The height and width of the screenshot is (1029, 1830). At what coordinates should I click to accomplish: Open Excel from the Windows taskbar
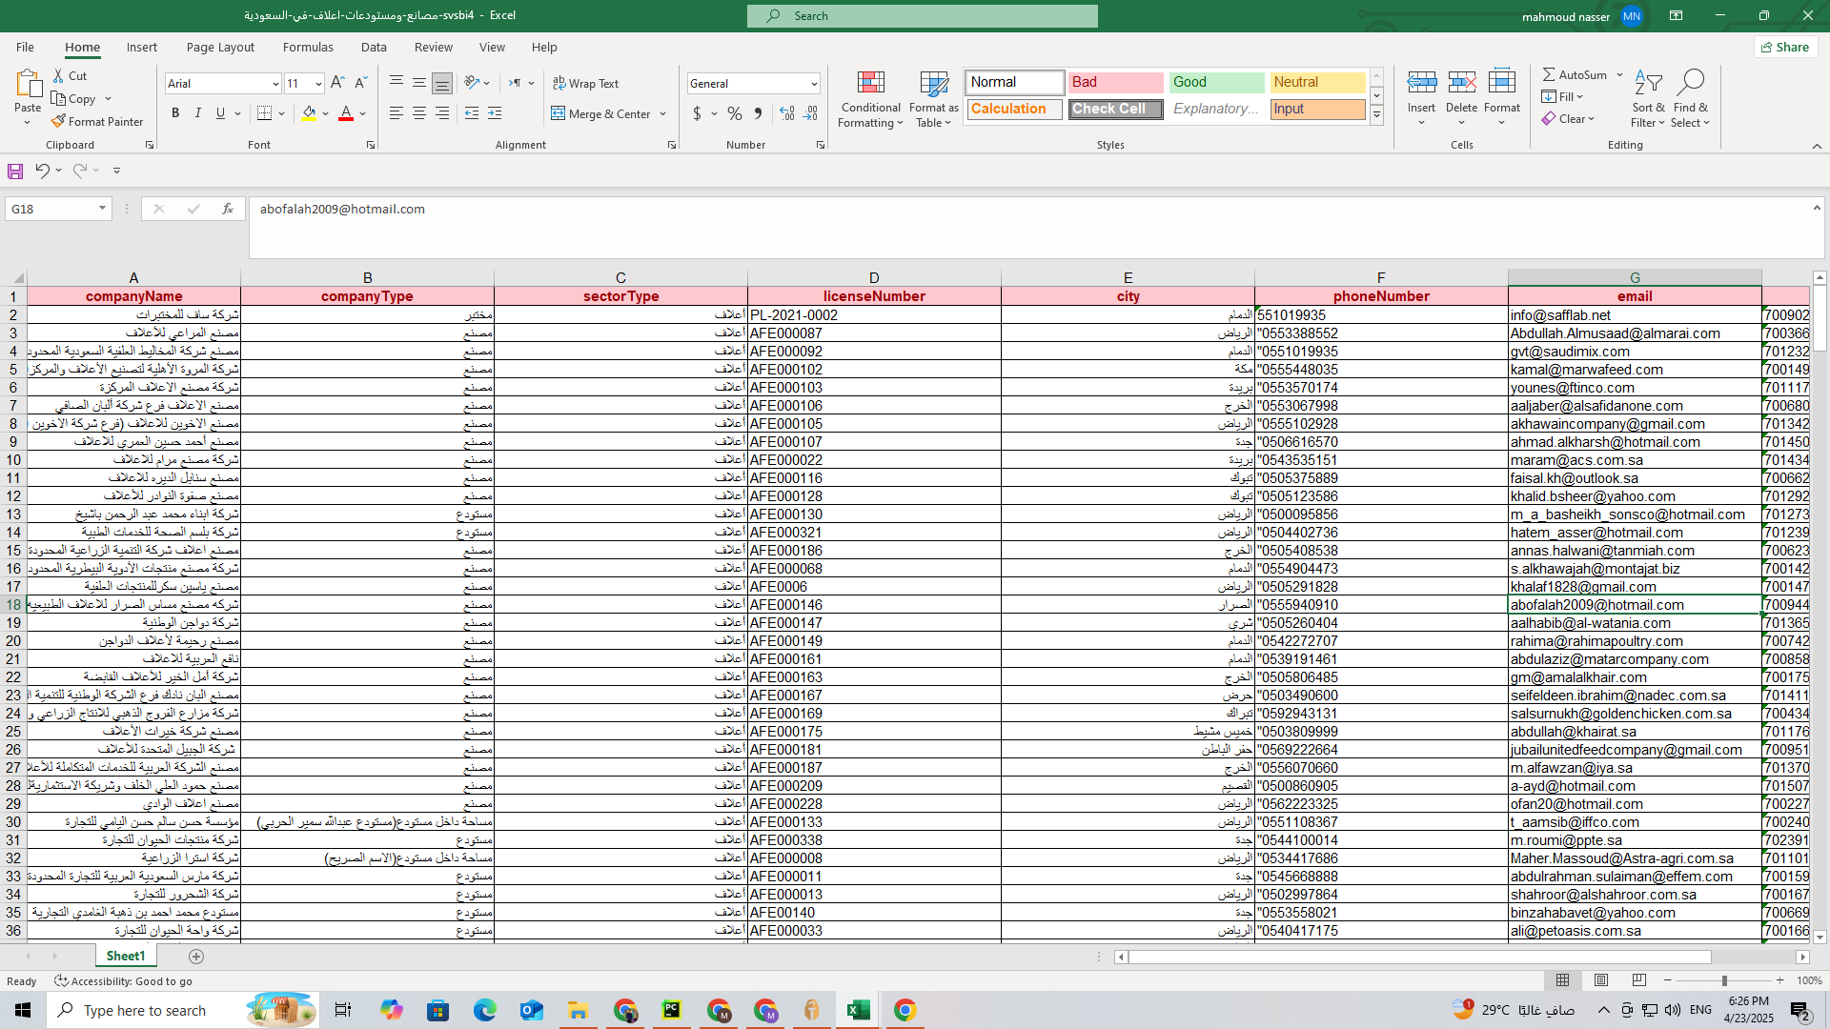point(858,1010)
